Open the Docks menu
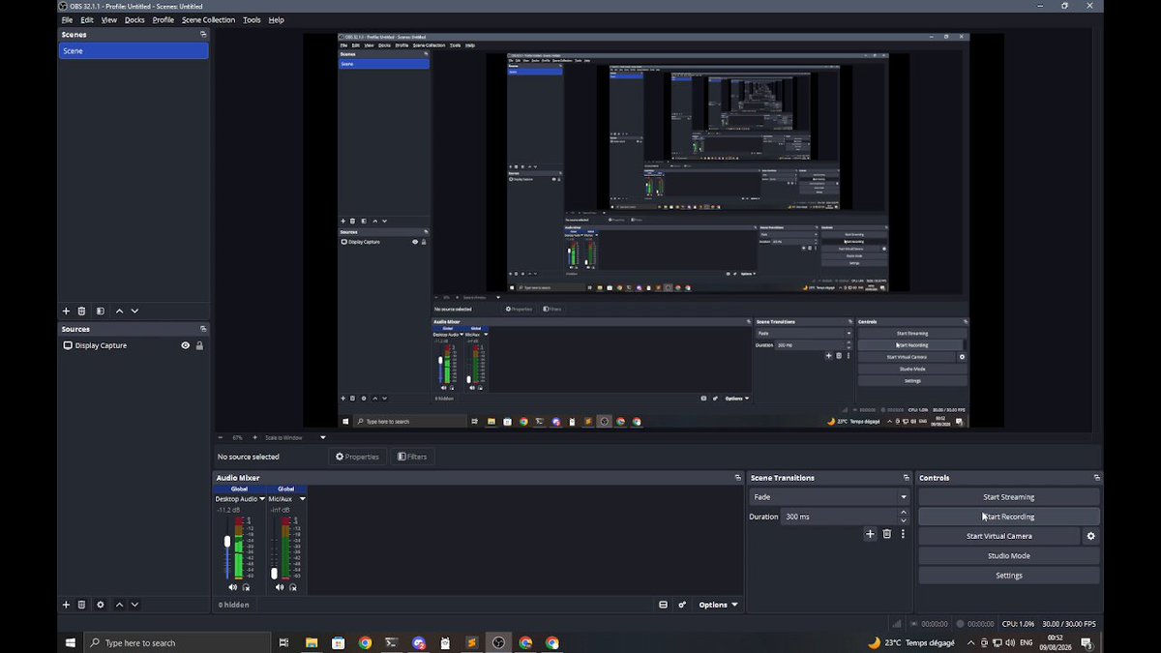 coord(134,19)
